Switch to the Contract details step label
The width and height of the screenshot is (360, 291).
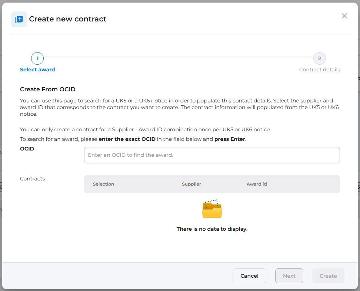coord(319,70)
